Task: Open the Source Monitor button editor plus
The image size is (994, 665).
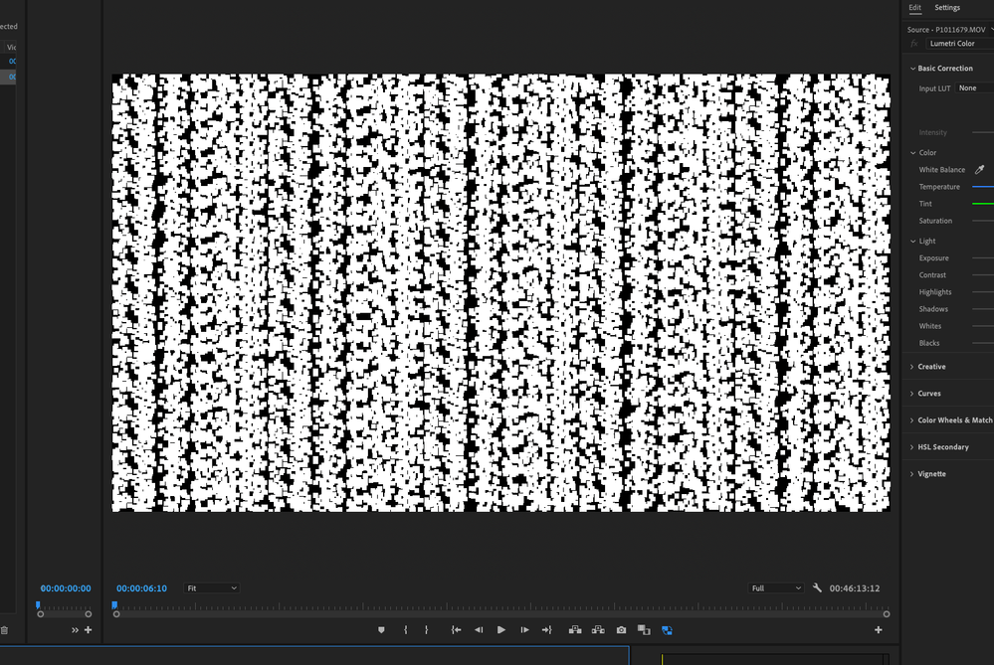Action: 89,629
